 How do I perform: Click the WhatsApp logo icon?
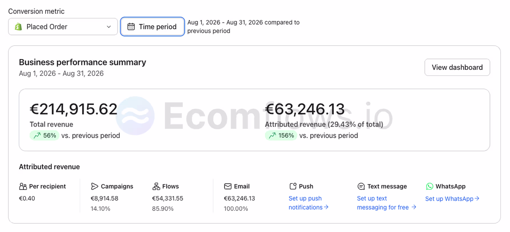pos(429,186)
